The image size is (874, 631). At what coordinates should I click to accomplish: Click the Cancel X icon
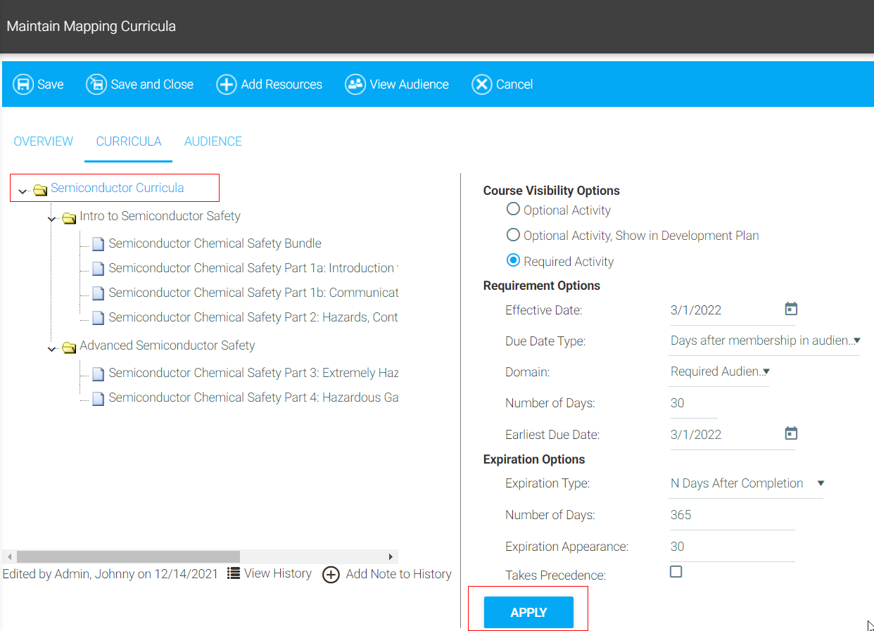(482, 84)
